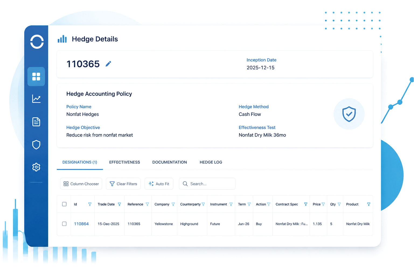Open the document reports sidebar icon
Screen dimensions: 414x276
tap(36, 122)
